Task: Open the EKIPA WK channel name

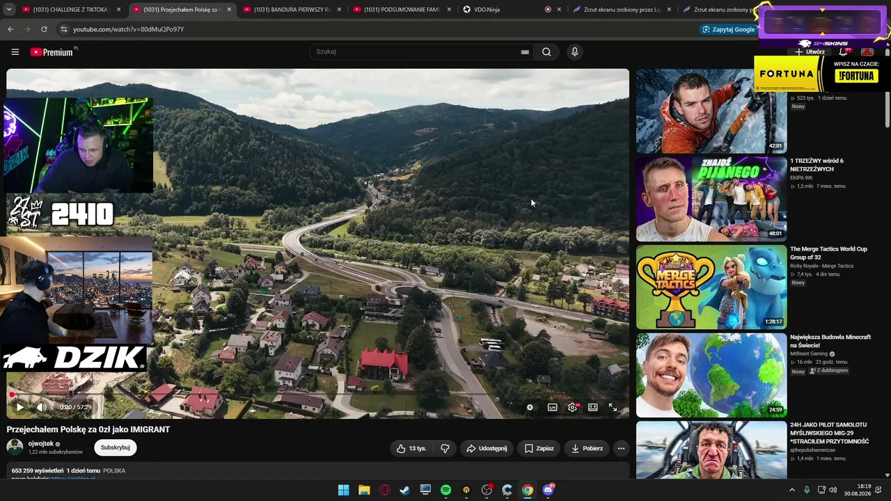Action: pos(801,177)
